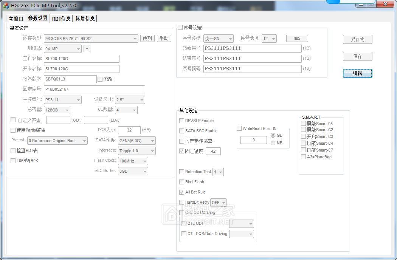Enable the 检查RDT表 checkbox
This screenshot has width=397, height=260.
click(13, 150)
